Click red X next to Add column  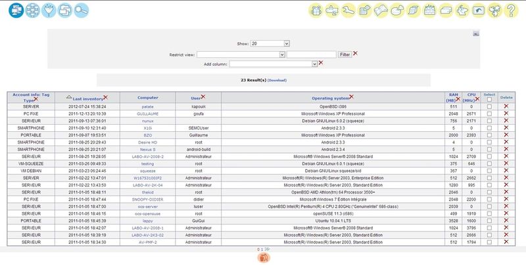(321, 62)
